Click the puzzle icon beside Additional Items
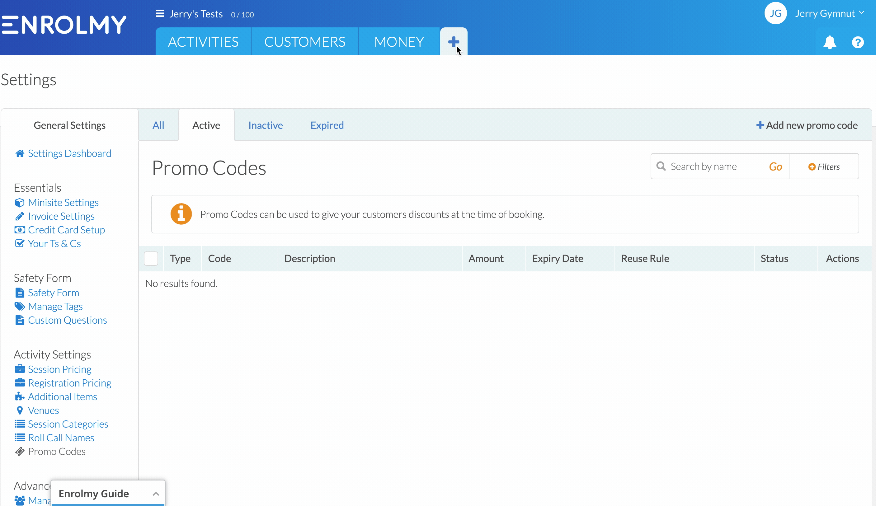 point(20,396)
